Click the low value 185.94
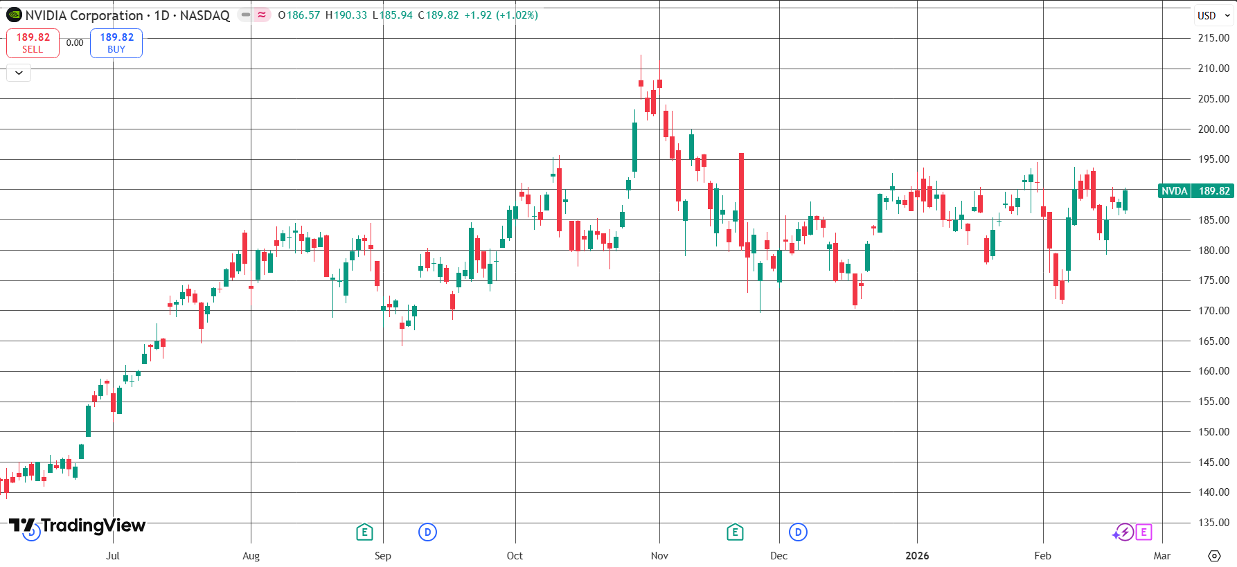 point(395,15)
